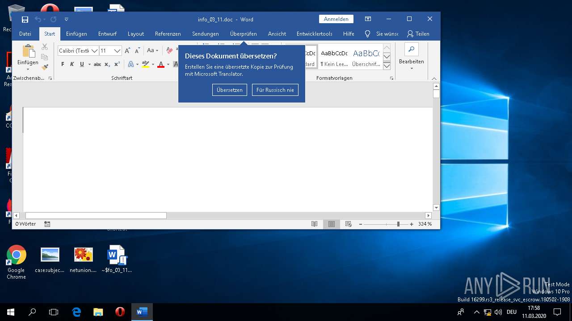Undo the last action in Quick Access toolbar
The height and width of the screenshot is (321, 572).
pos(38,19)
